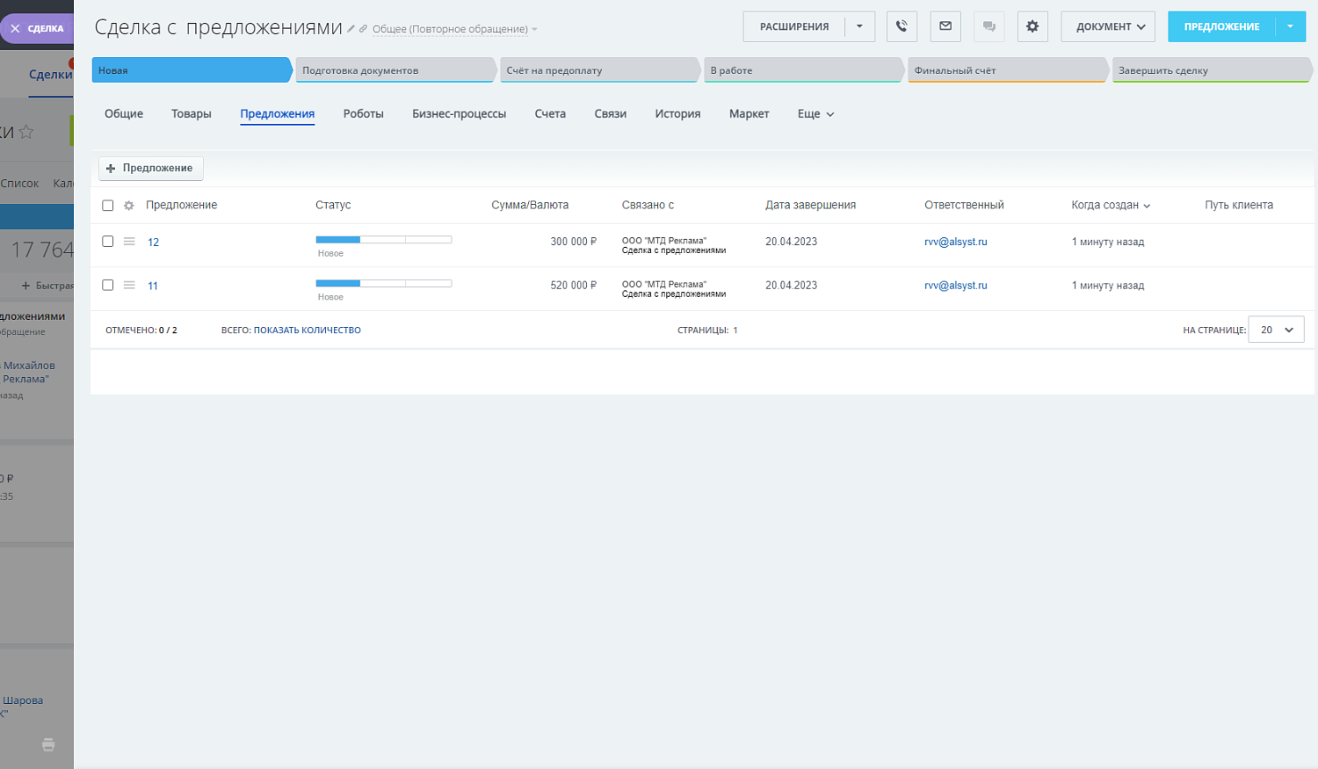1318x769 pixels.
Task: Click the Показать количество link
Action: tap(307, 330)
